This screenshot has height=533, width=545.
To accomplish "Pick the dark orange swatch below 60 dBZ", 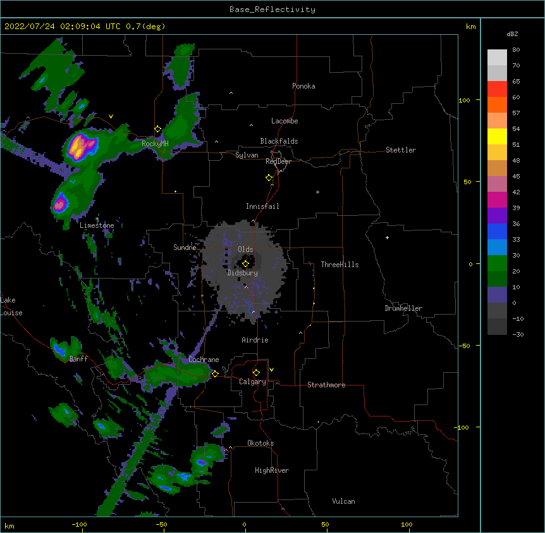I will 497,104.
